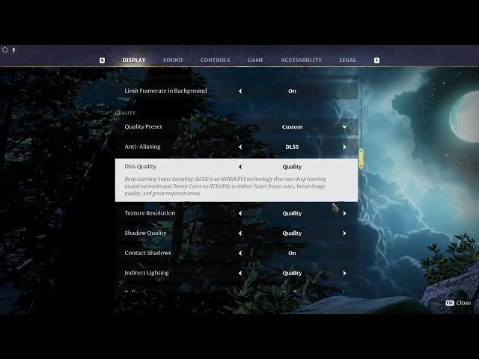Click the ESC key icon
479x359 pixels.
click(x=450, y=303)
